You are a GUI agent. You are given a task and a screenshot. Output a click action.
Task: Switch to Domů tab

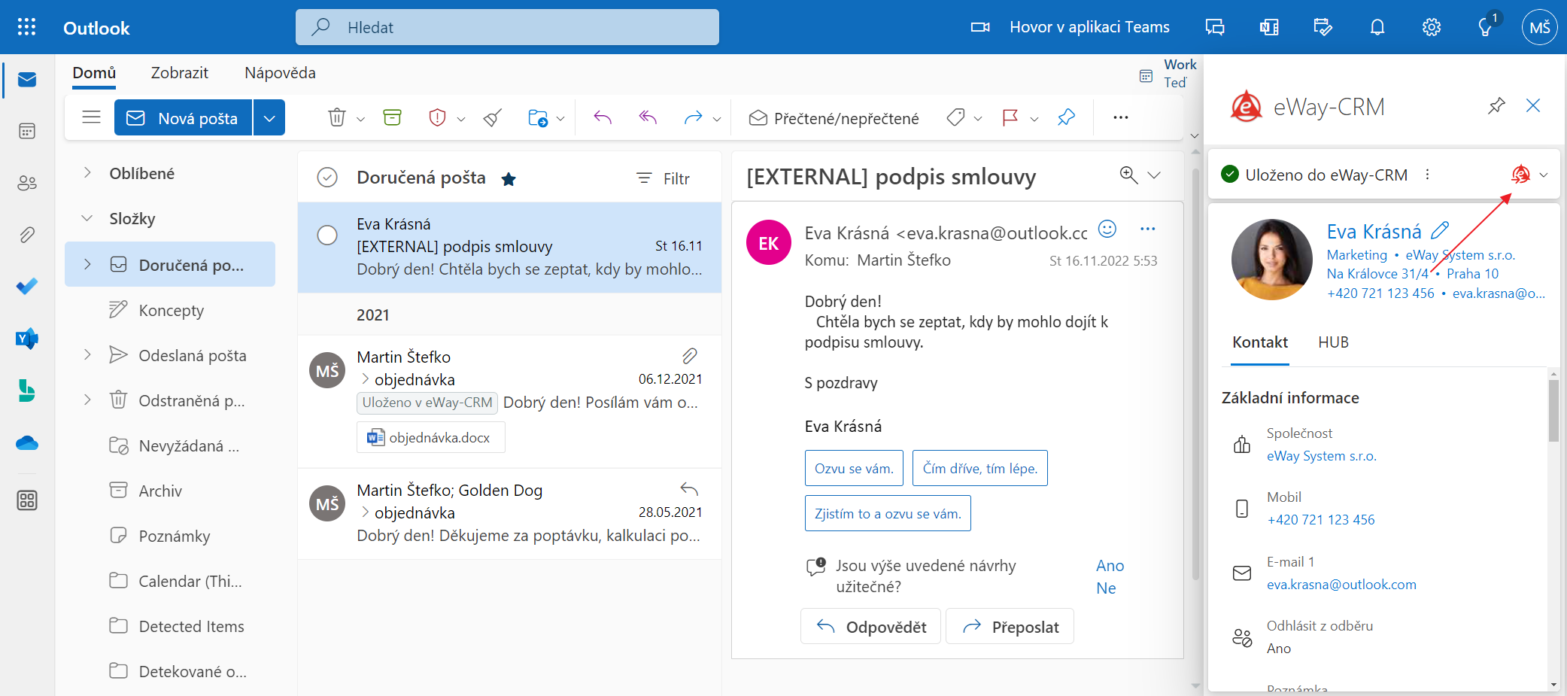[x=94, y=73]
